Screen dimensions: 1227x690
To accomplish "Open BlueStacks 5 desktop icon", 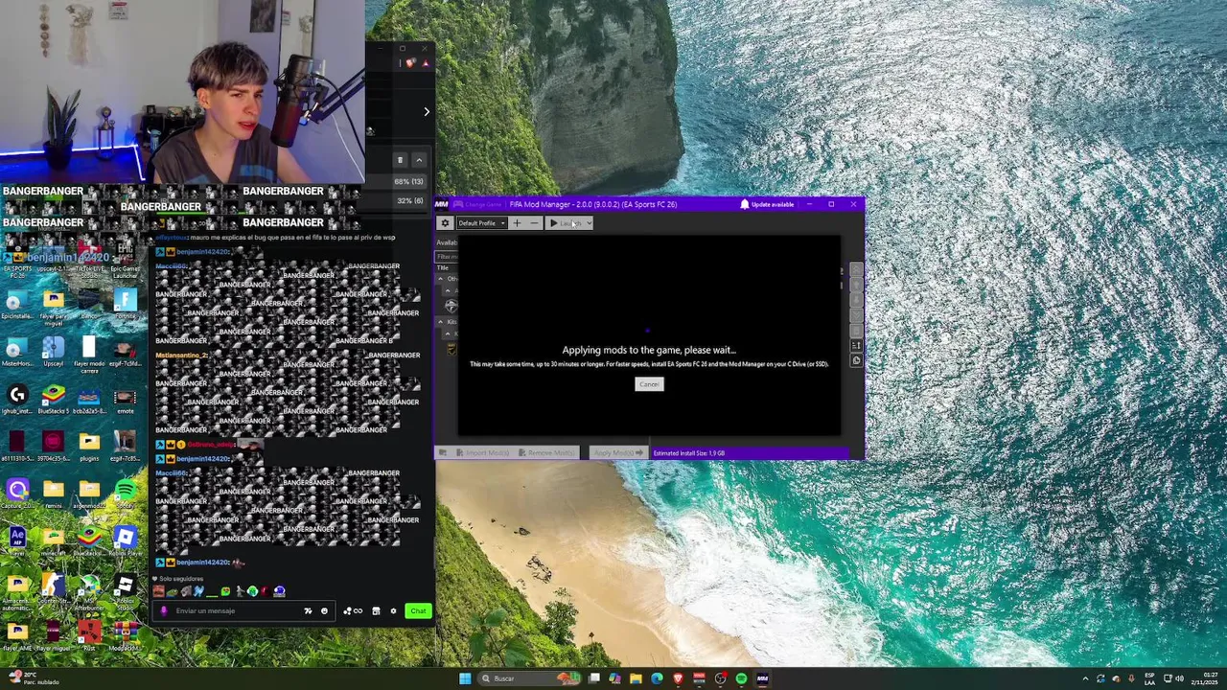I will coord(53,398).
